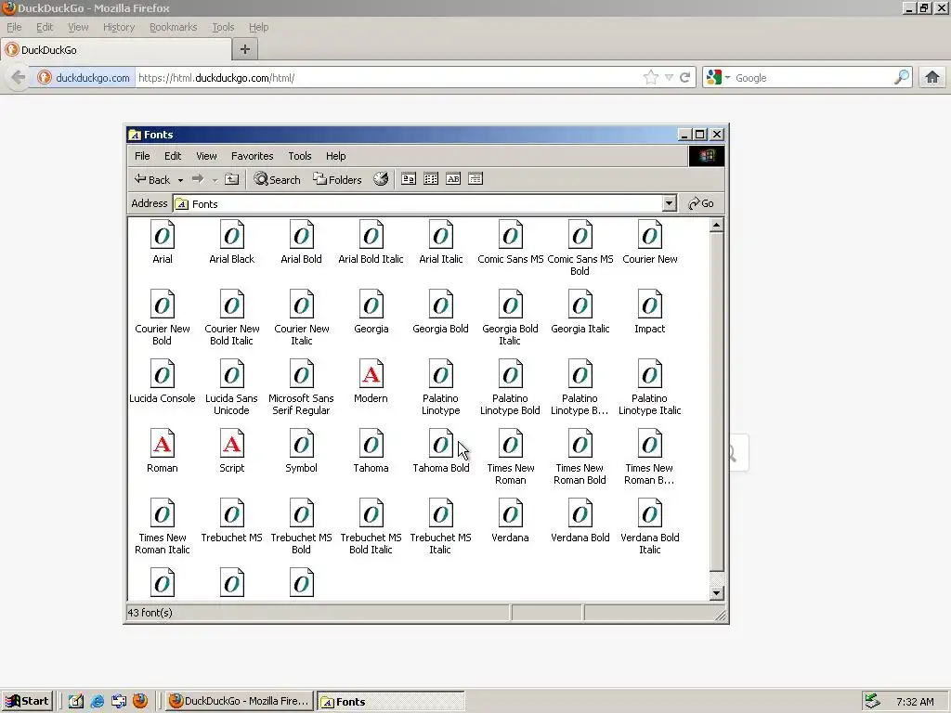Click the Fonts taskbar button
Viewport: 951px width, 713px height.
point(391,701)
